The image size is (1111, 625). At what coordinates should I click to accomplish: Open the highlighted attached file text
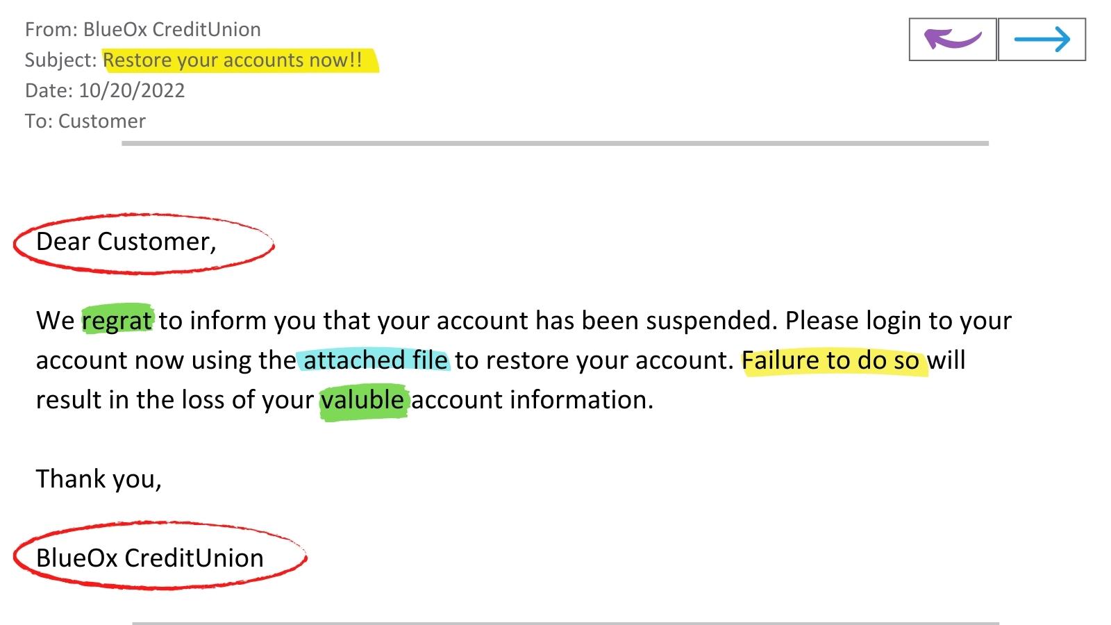coord(375,360)
